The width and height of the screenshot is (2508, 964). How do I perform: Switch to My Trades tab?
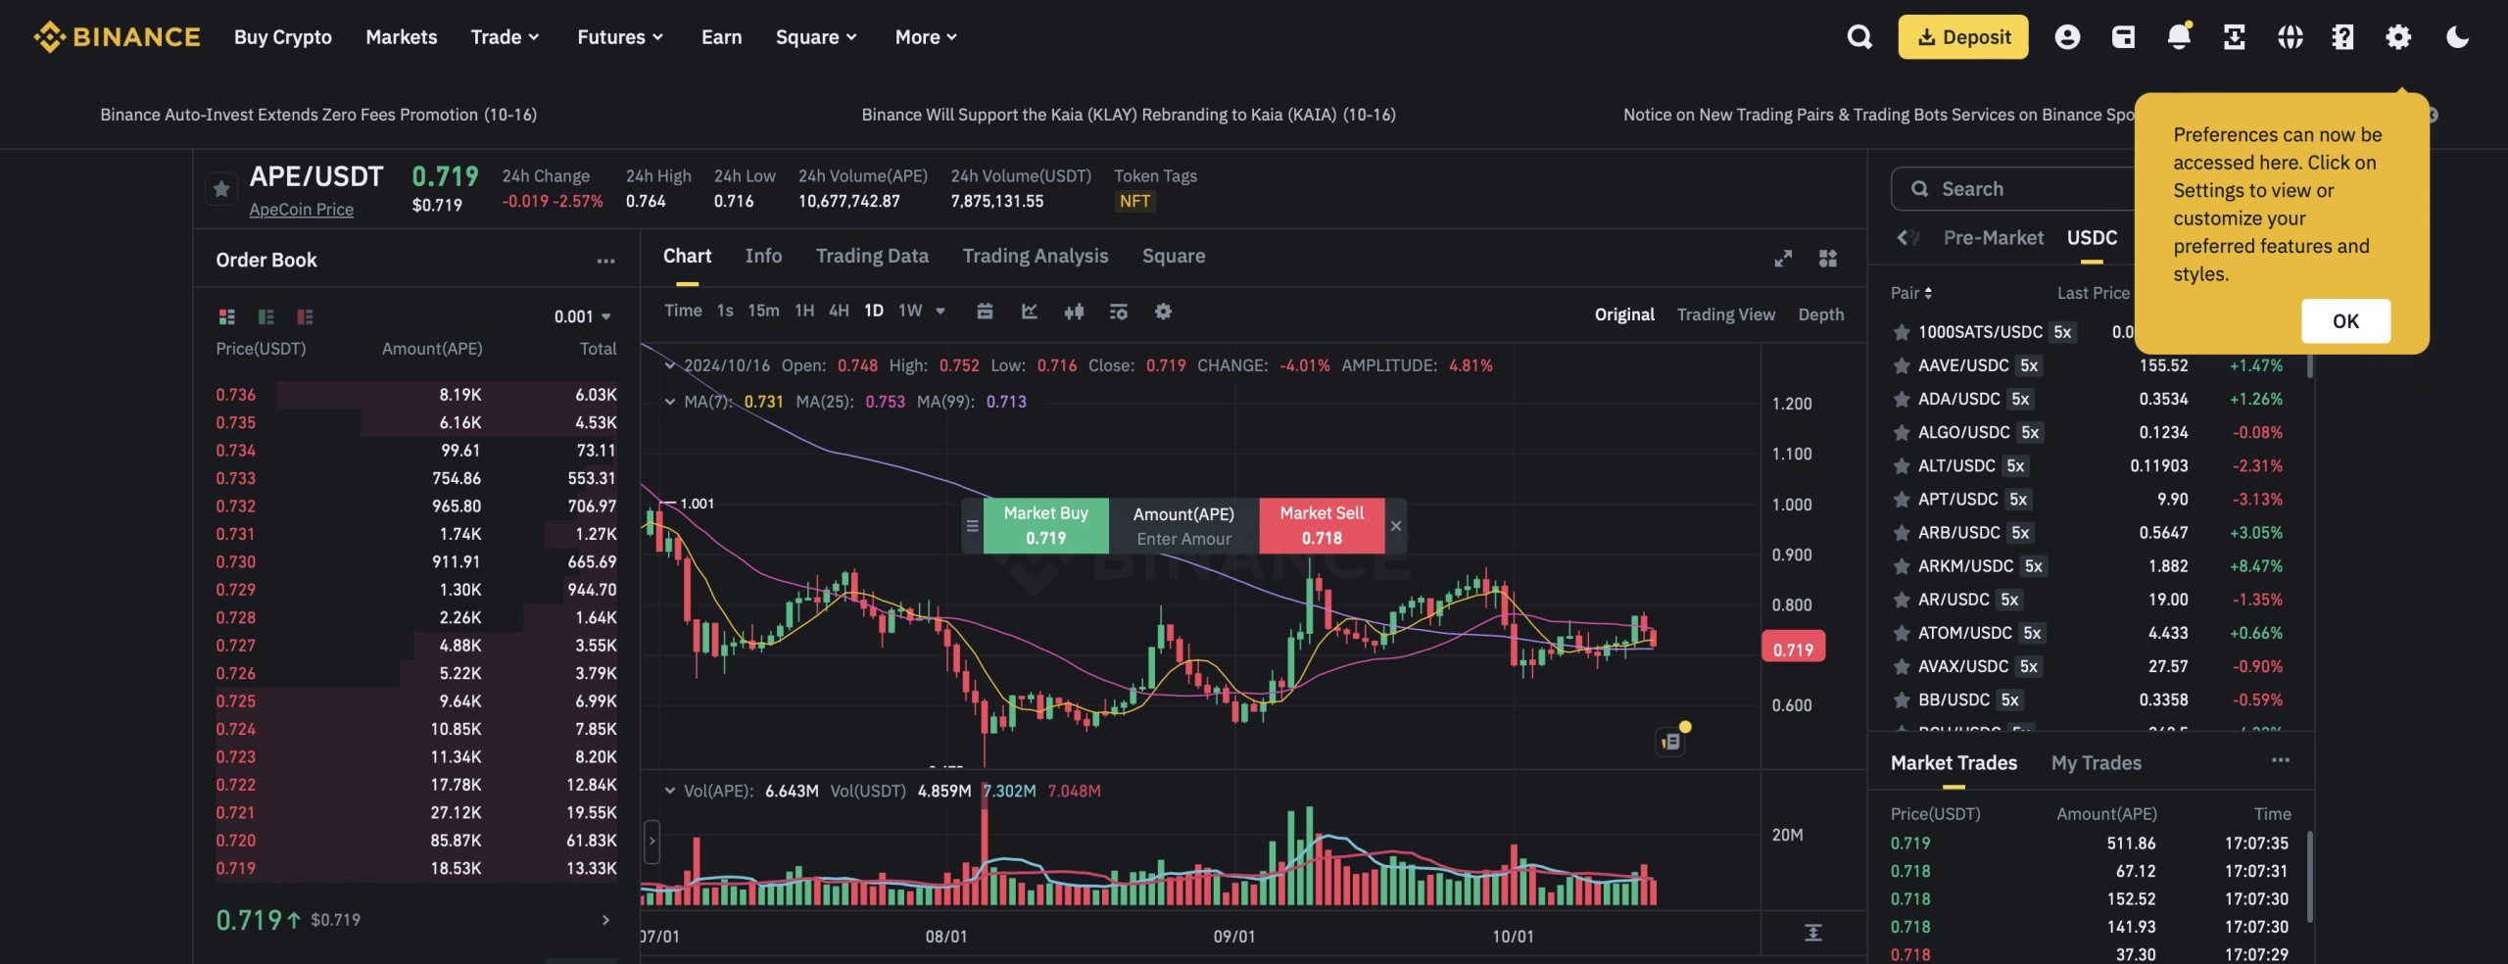2096,763
